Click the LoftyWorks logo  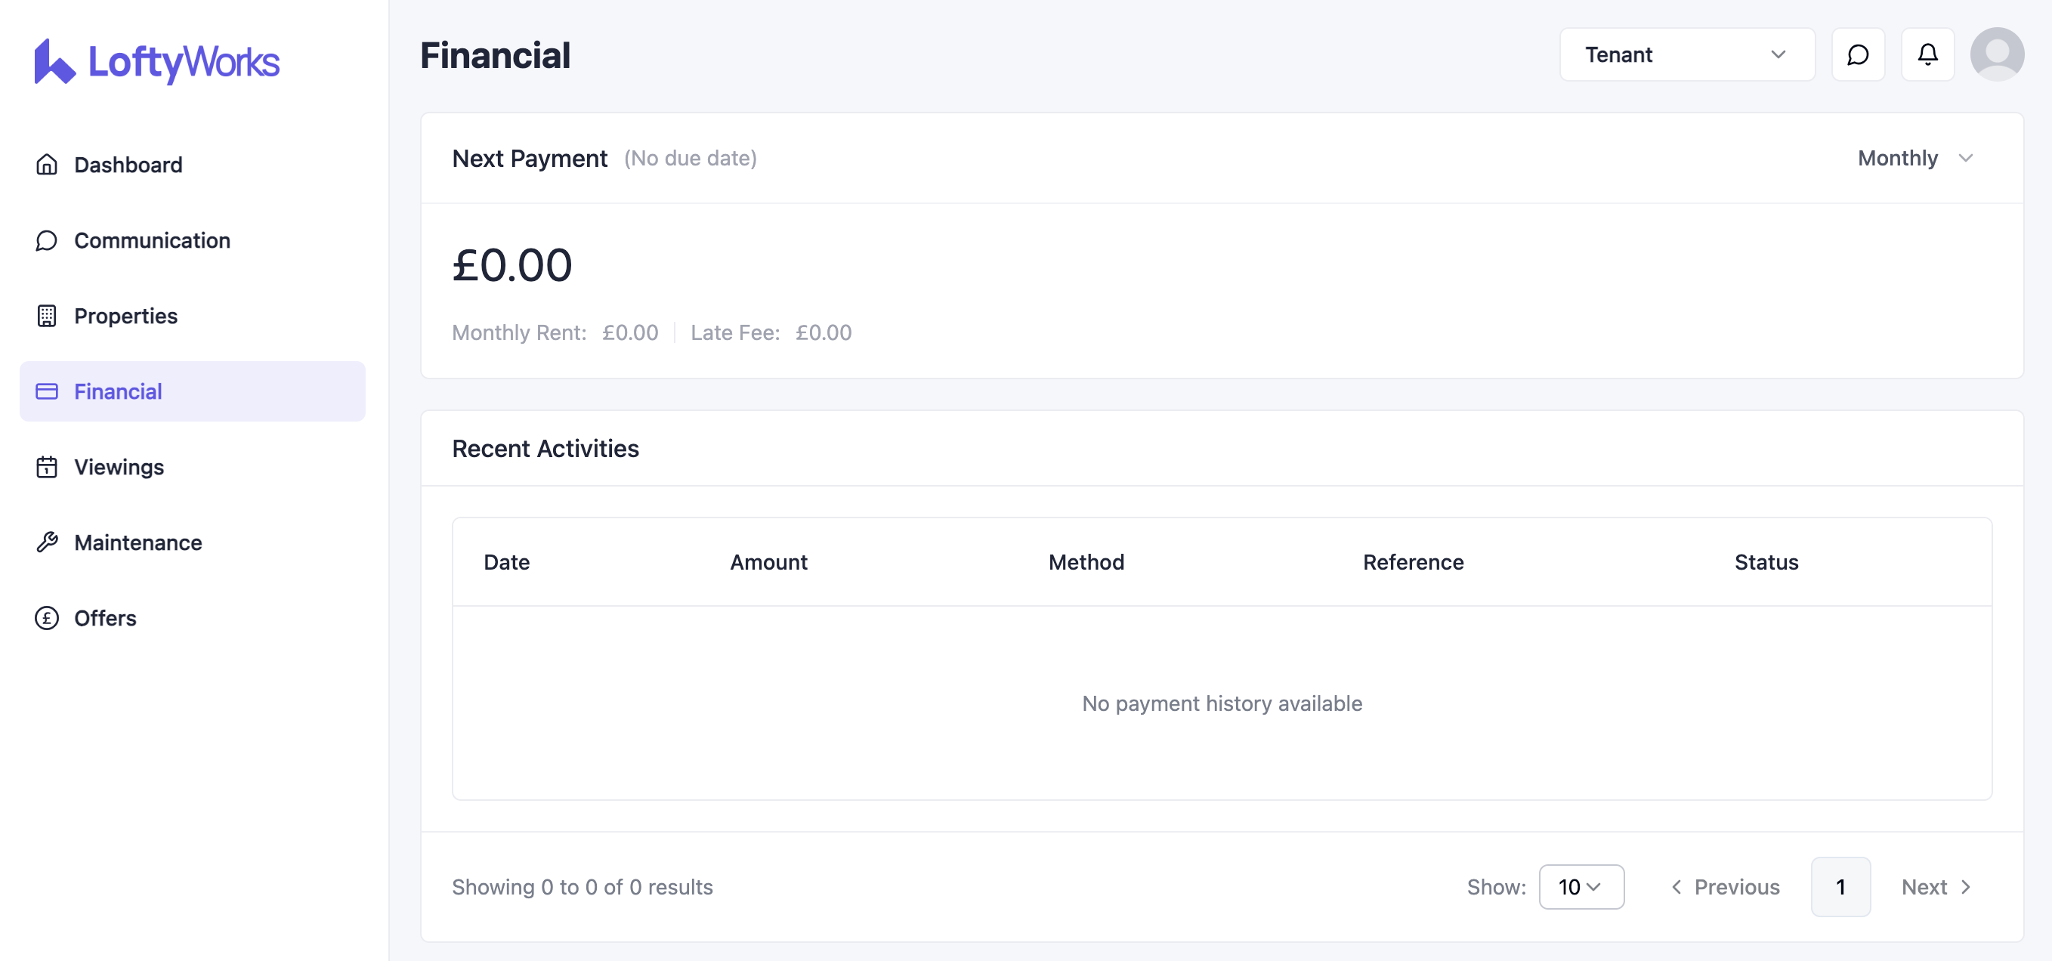point(157,61)
